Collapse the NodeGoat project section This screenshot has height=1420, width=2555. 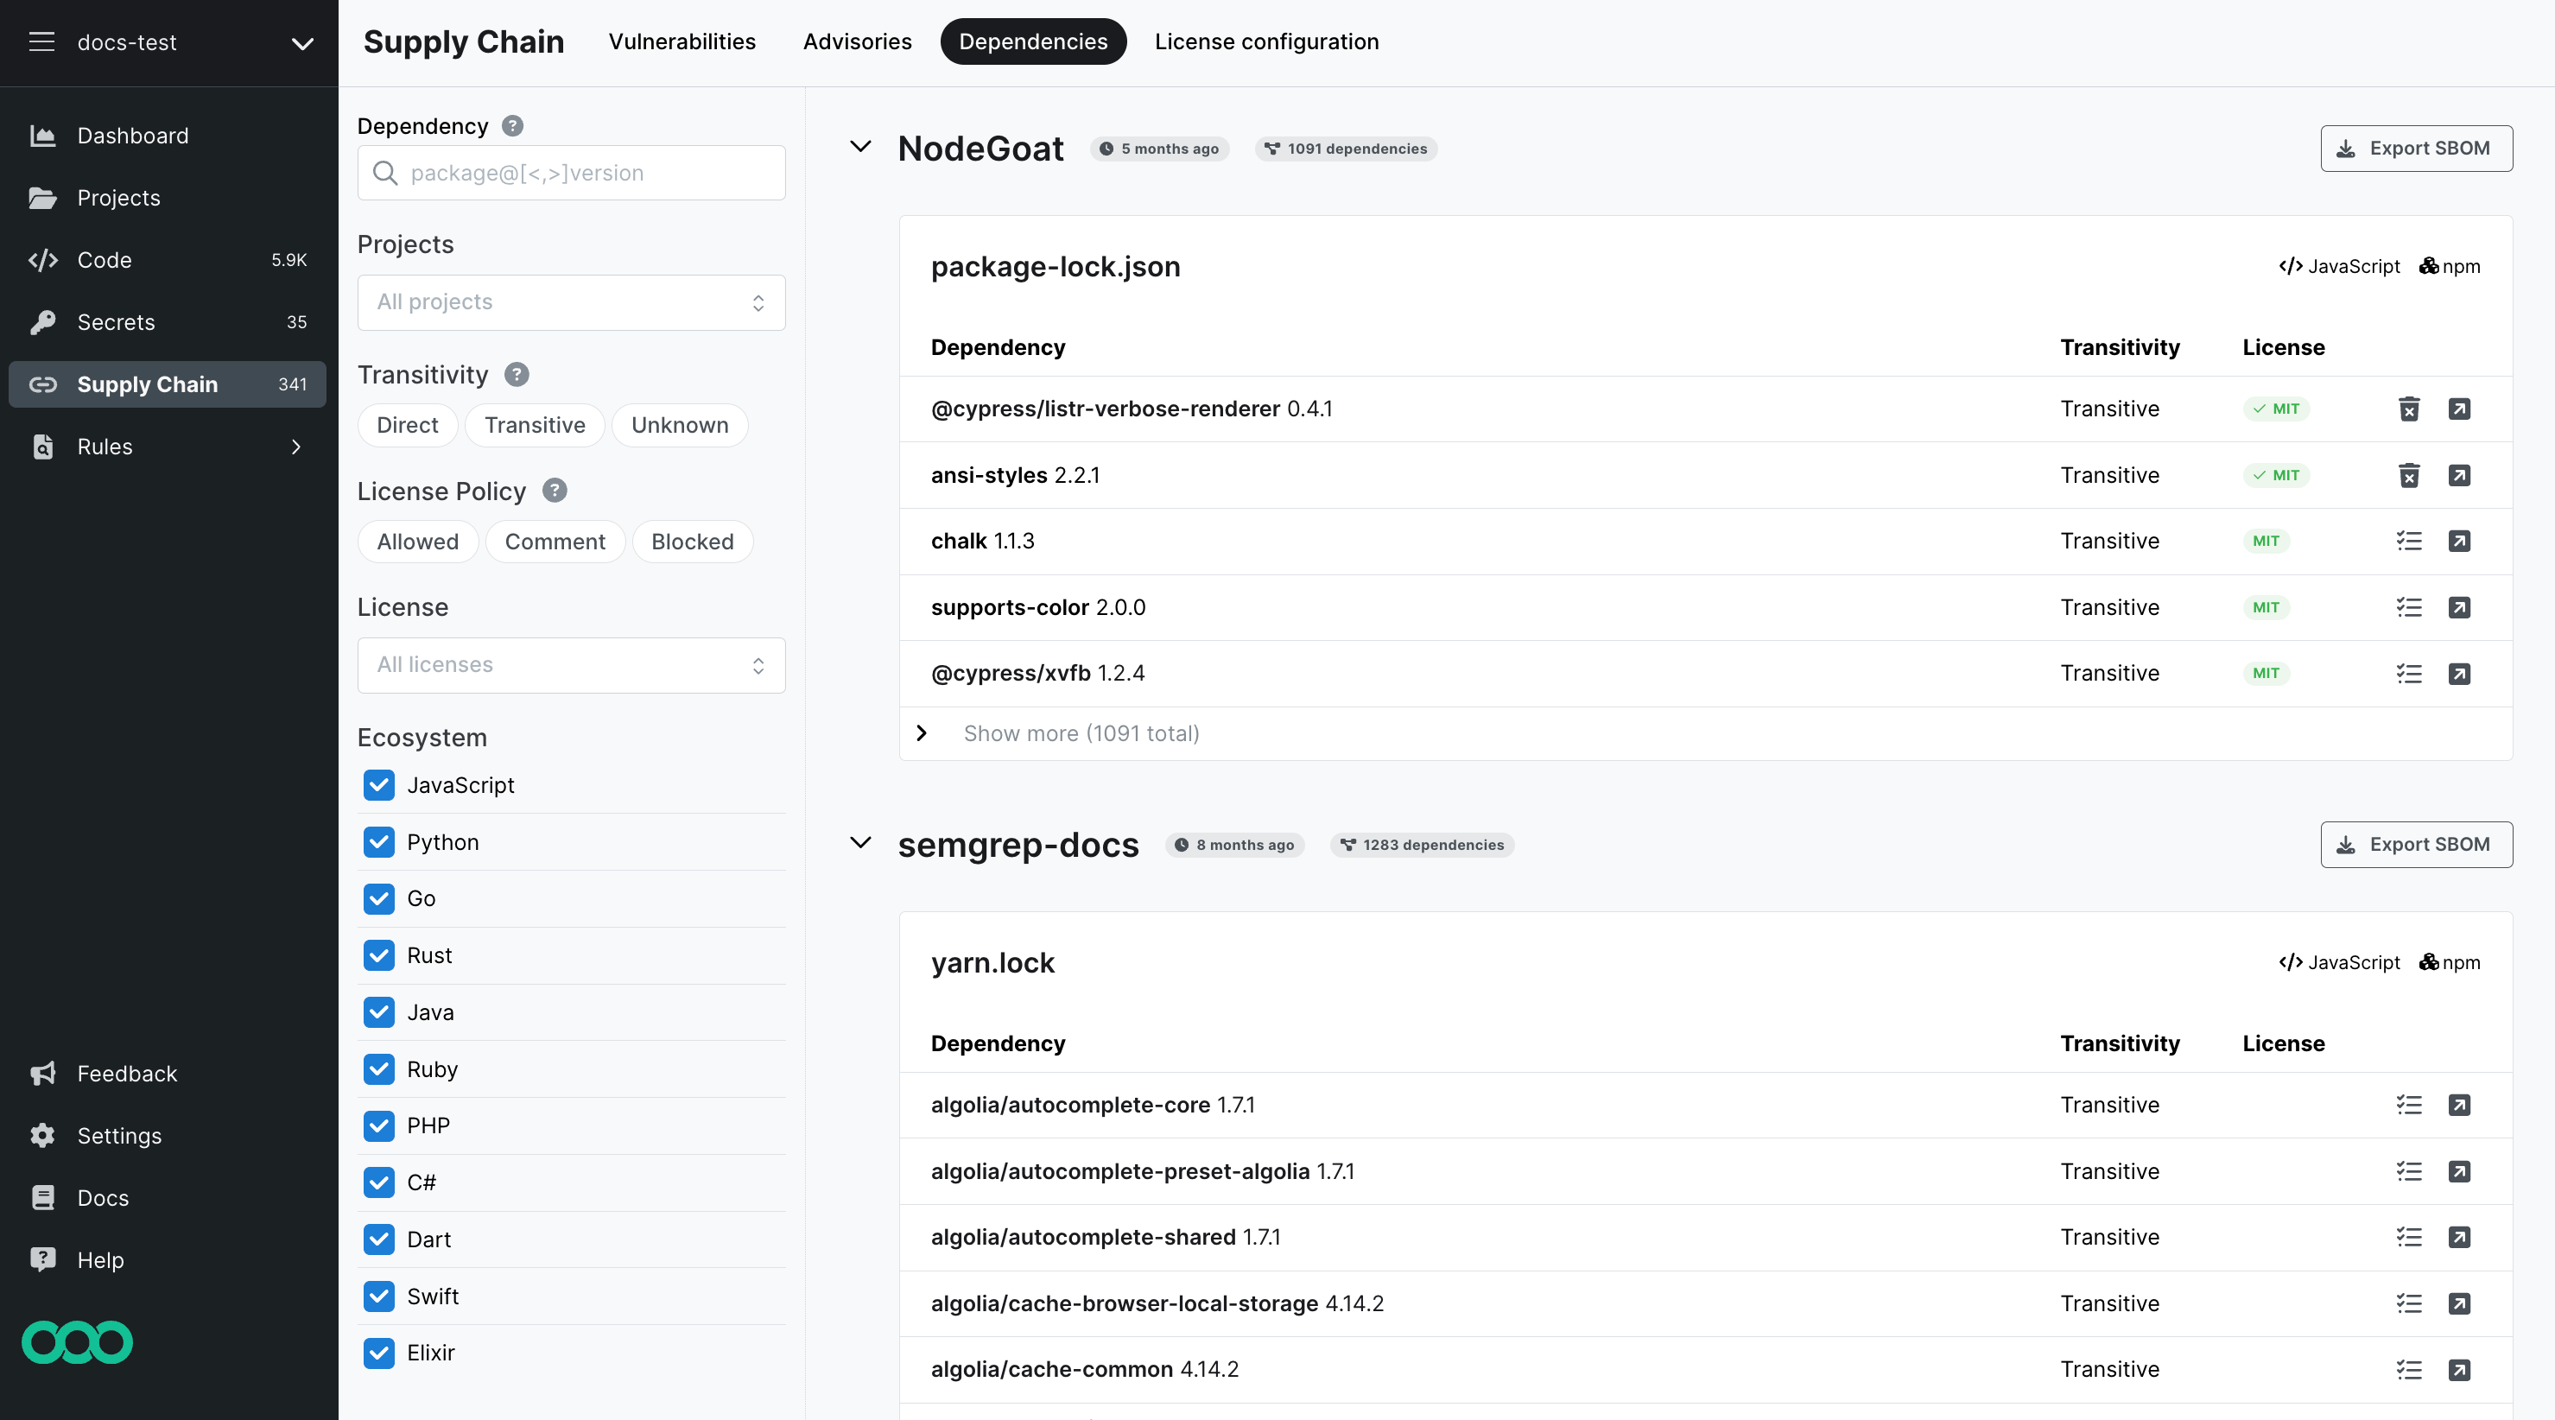coord(860,147)
